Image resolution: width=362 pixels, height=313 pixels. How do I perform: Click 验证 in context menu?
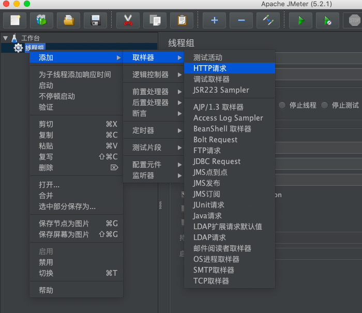pyautogui.click(x=76, y=107)
